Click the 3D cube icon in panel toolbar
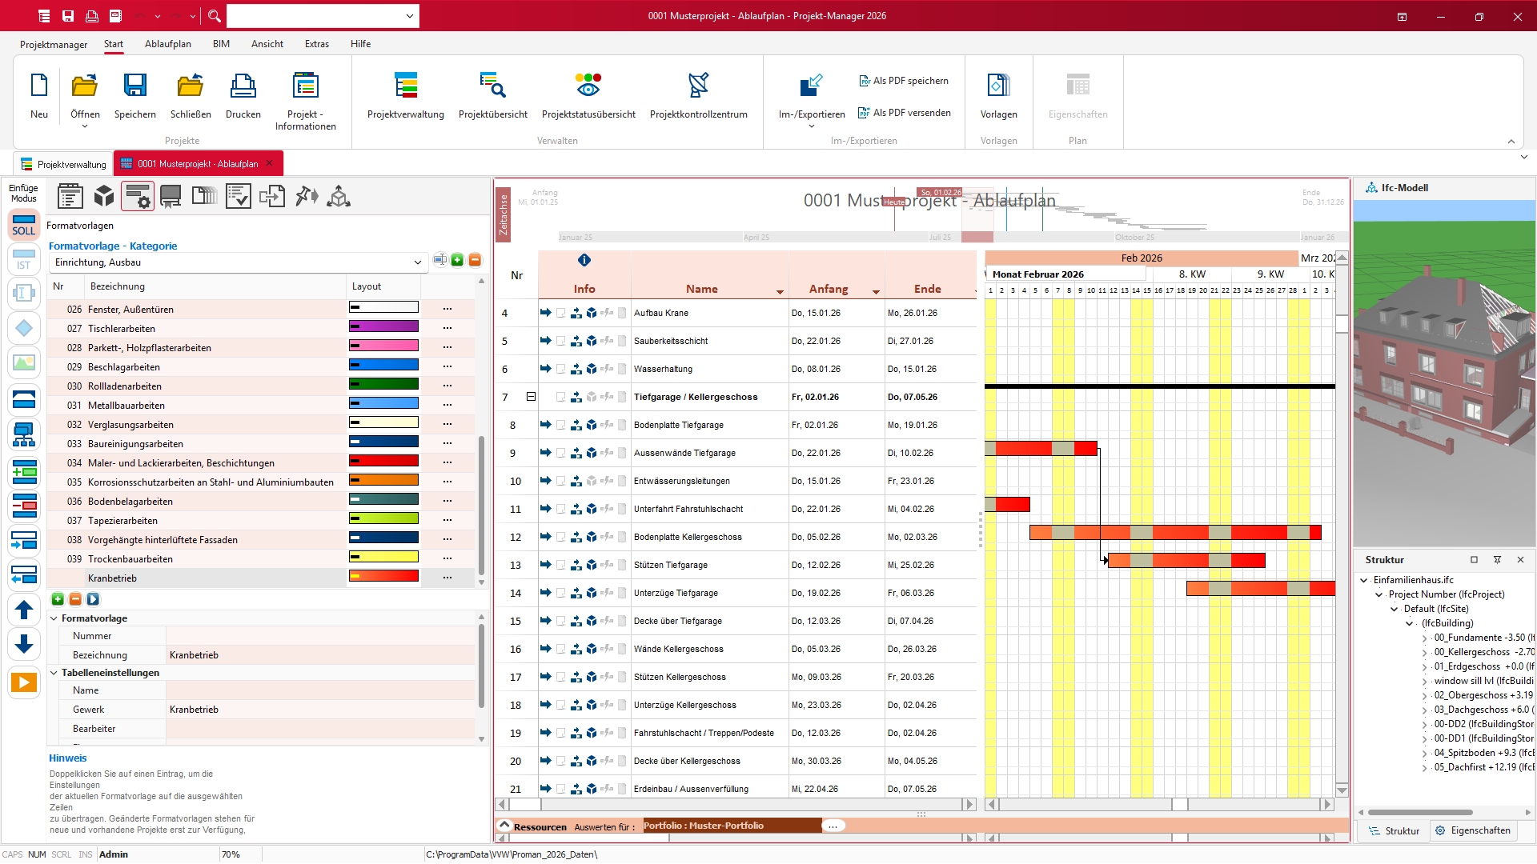 point(104,196)
